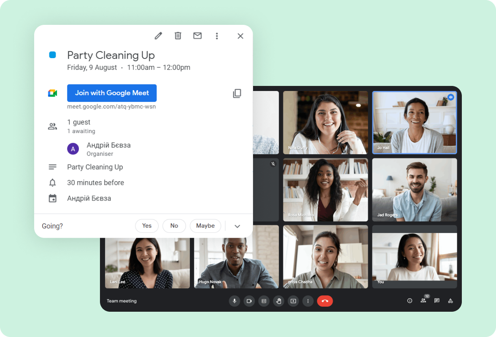Respond Maybe to the invitation
Viewport: 496px width, 337px height.
tap(205, 226)
